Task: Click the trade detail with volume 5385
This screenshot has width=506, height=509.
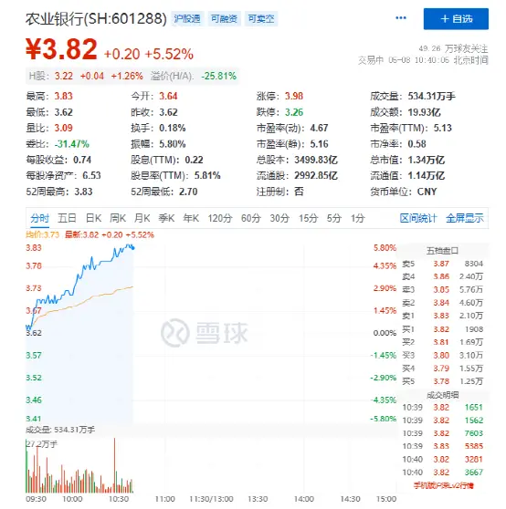Action: point(442,446)
